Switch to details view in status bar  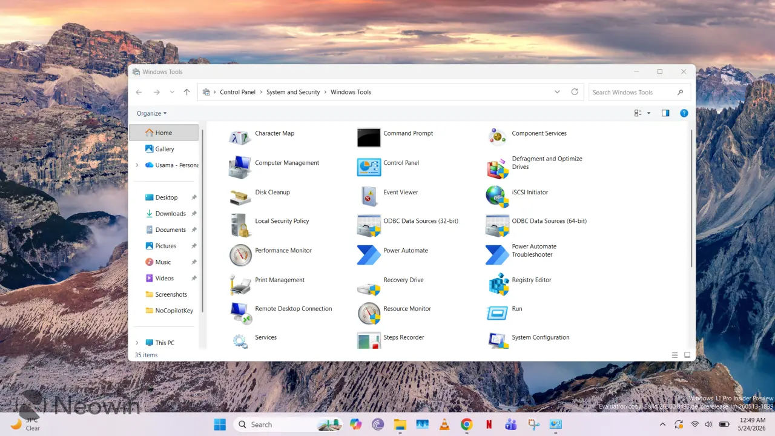point(675,355)
